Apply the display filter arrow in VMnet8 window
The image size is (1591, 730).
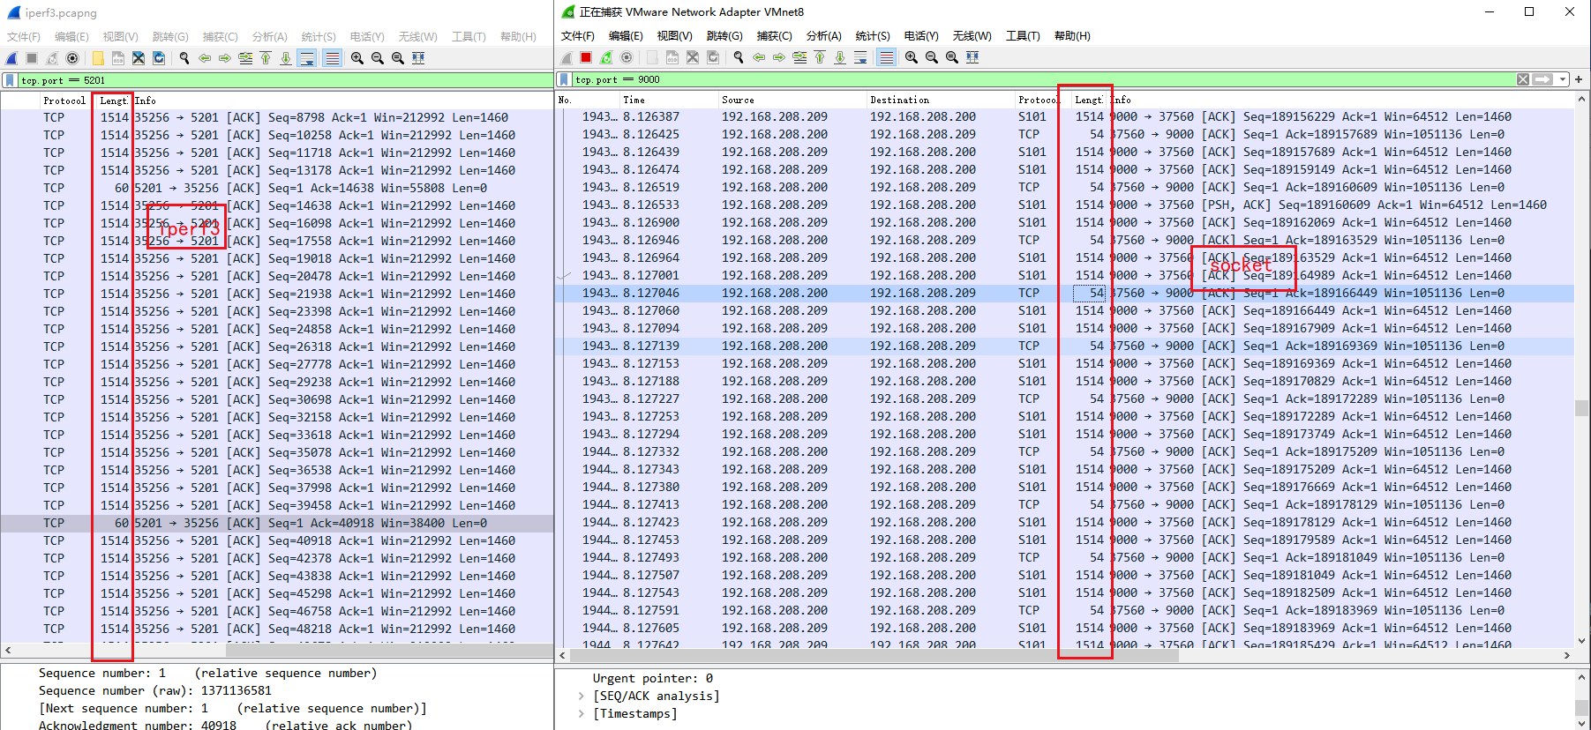coord(1542,79)
